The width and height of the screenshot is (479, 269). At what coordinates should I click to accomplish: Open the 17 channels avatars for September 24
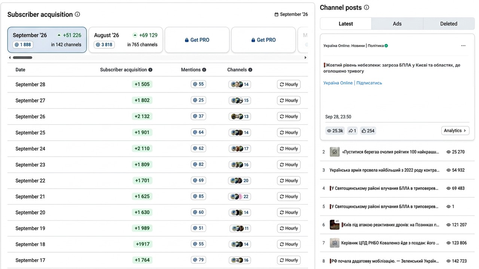click(x=239, y=149)
